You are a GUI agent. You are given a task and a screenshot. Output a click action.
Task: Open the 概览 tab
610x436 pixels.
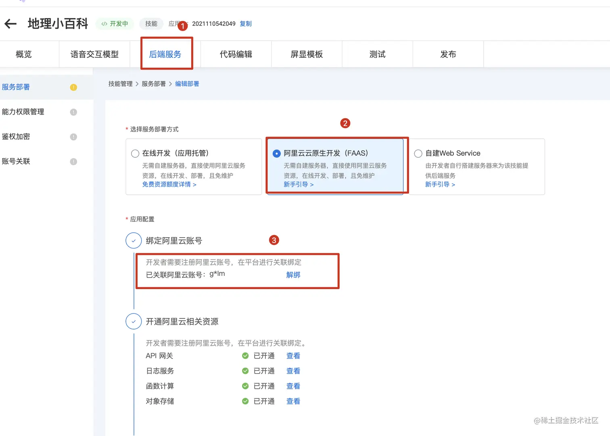[x=24, y=54]
